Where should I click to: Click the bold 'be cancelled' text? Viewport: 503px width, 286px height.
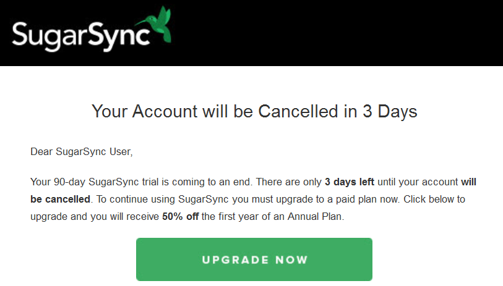pyautogui.click(x=60, y=199)
